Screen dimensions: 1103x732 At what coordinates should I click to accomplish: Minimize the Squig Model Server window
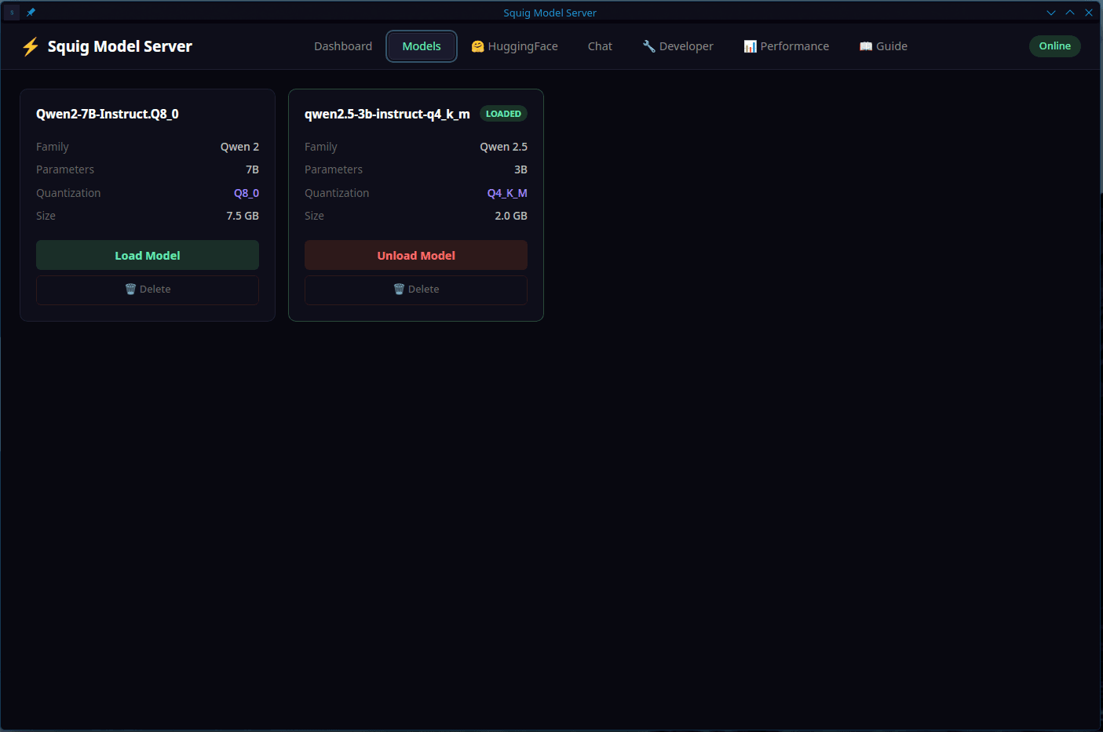pyautogui.click(x=1050, y=13)
